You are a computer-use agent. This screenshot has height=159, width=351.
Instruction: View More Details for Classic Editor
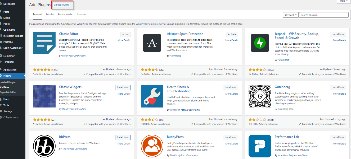[124, 40]
